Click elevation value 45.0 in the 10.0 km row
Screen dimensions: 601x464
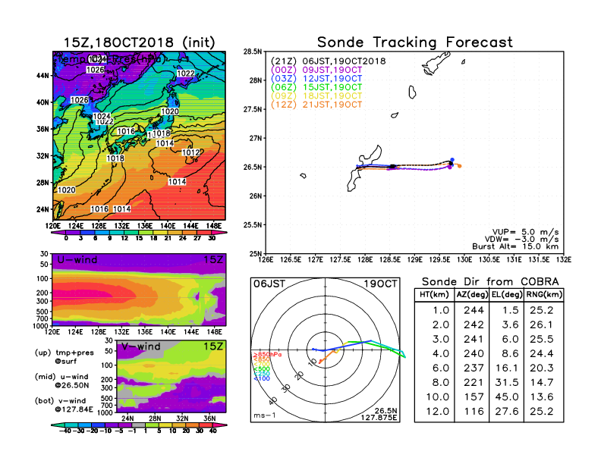(x=506, y=397)
